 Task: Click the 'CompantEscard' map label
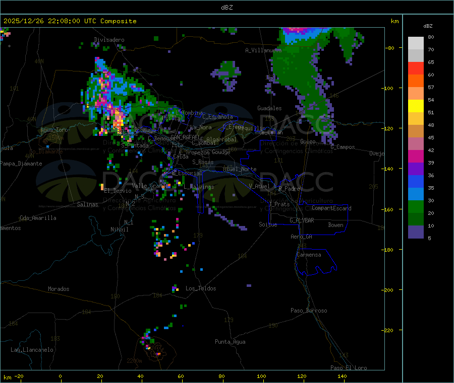[331, 208]
